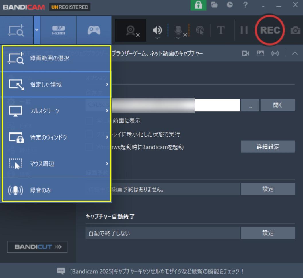Image resolution: width=303 pixels, height=278 pixels.
Task: Click the 録画予約はありません status field
Action: tap(162, 189)
